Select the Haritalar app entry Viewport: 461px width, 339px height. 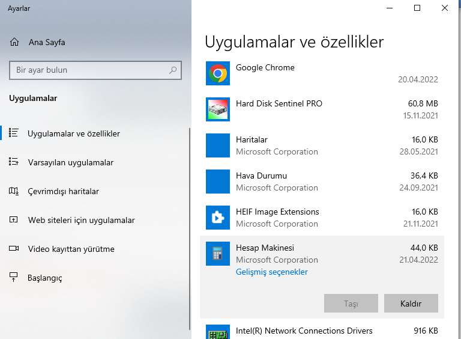pyautogui.click(x=322, y=145)
